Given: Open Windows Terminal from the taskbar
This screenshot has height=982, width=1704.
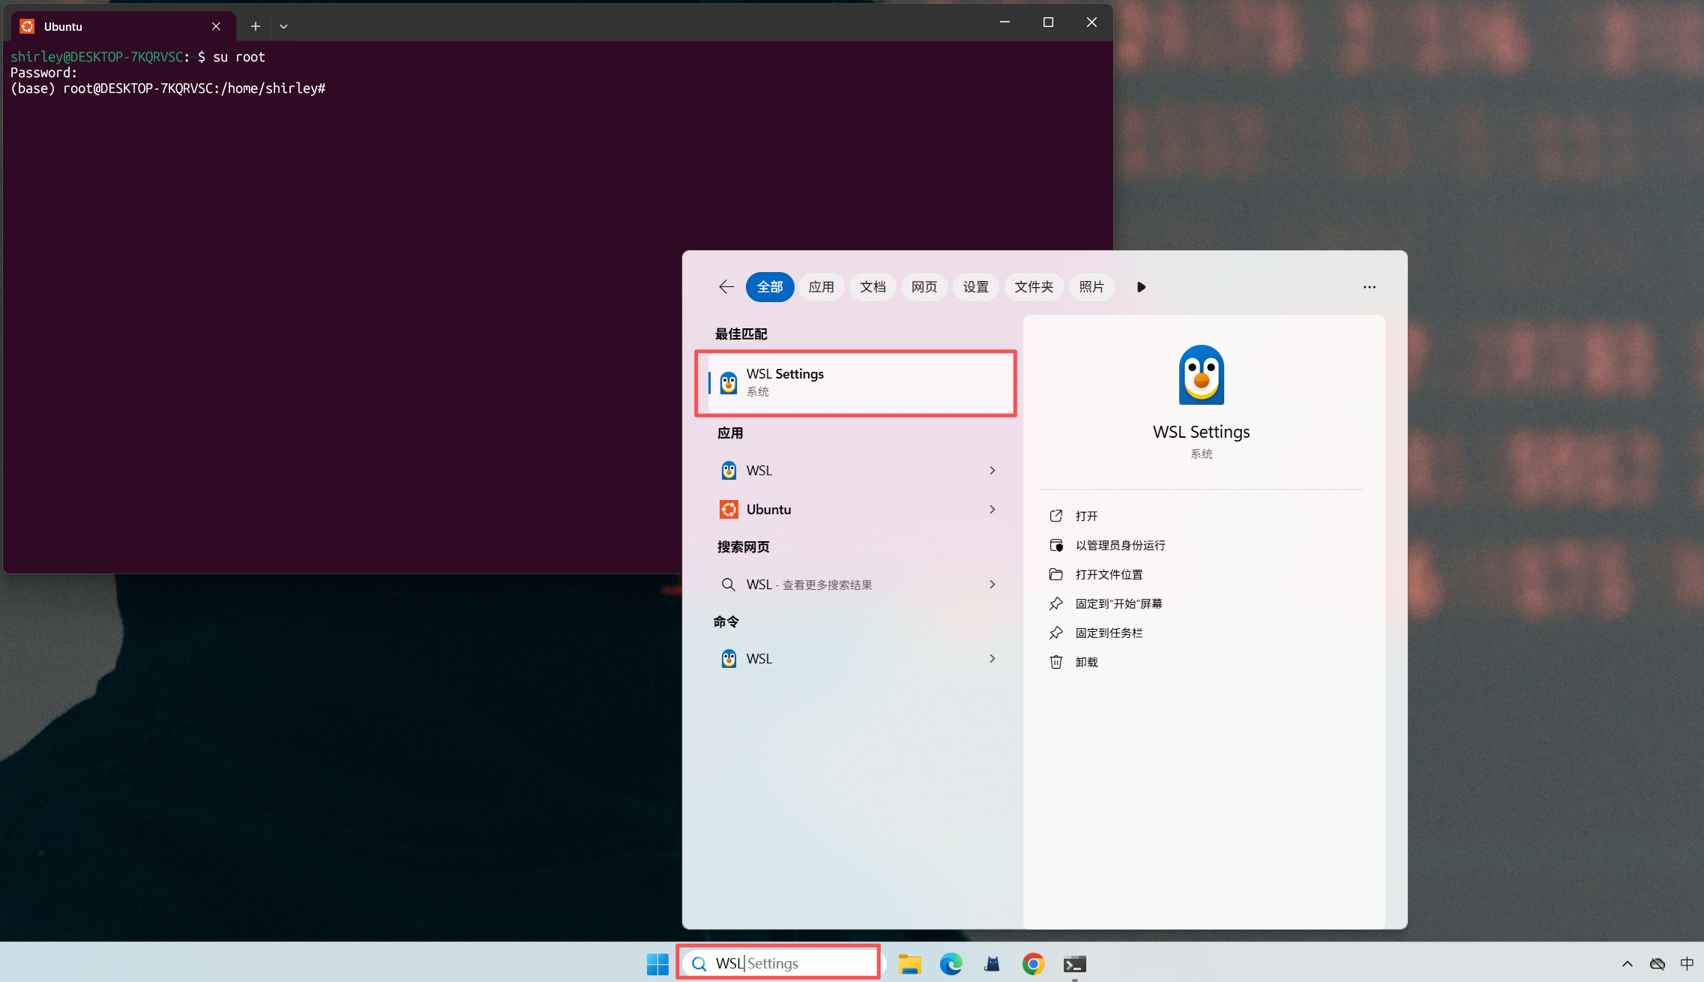Looking at the screenshot, I should 1074,963.
